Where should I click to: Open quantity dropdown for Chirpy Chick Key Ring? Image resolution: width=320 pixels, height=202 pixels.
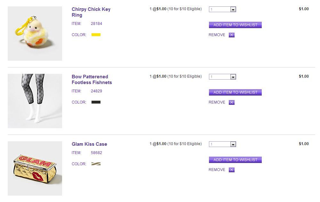[x=233, y=10]
